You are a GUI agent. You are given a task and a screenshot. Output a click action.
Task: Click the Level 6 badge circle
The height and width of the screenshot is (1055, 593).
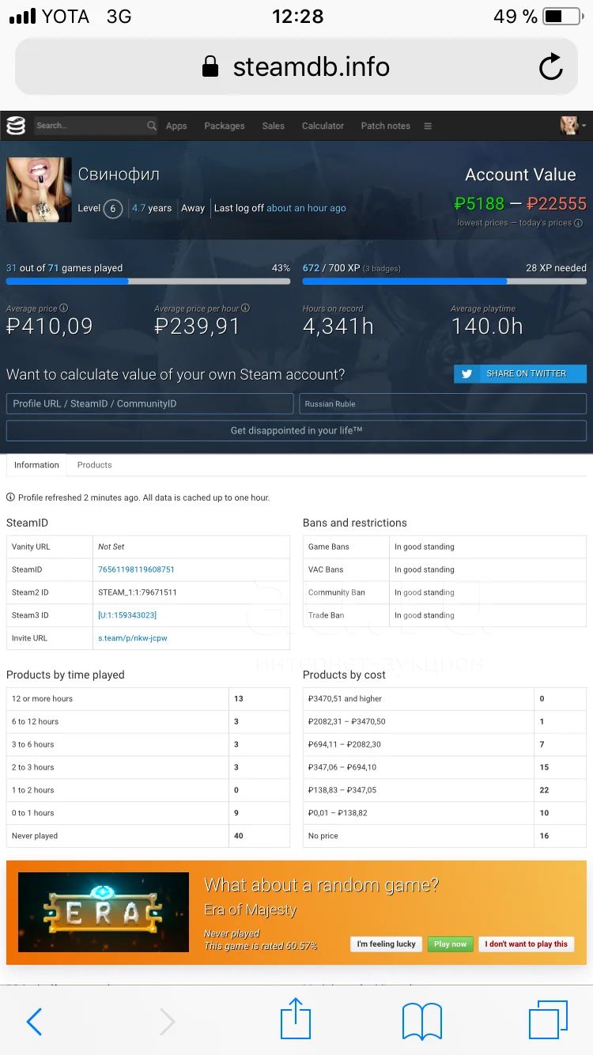[113, 209]
